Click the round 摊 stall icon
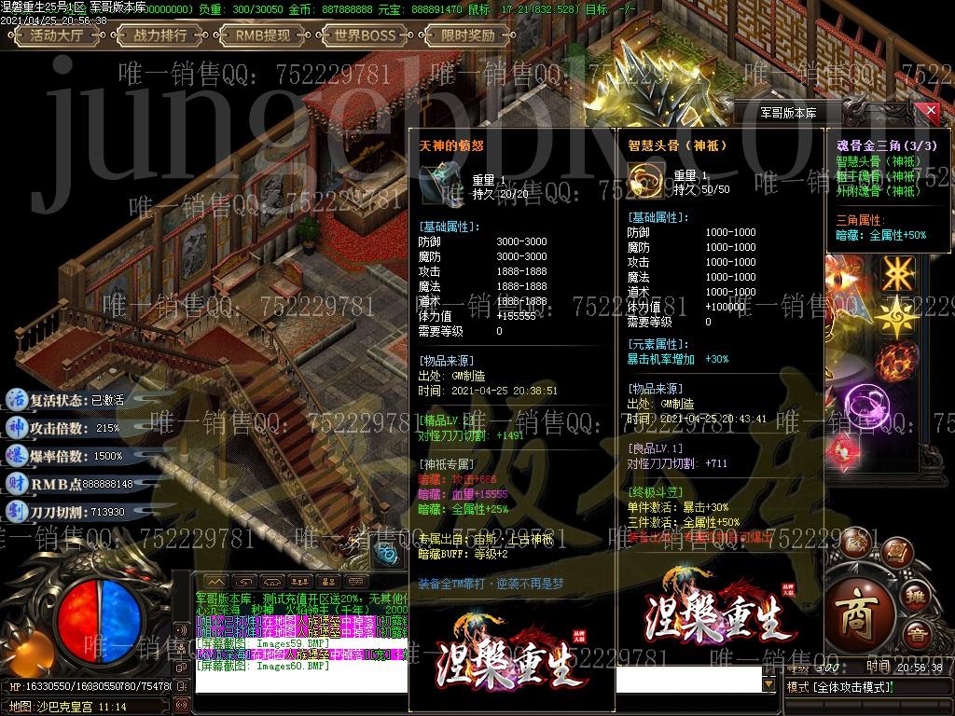The image size is (955, 716). click(916, 597)
